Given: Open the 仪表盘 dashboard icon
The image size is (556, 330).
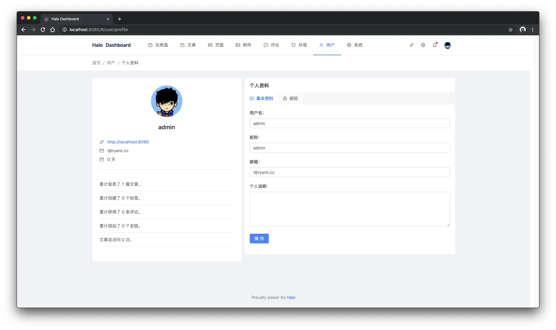Looking at the screenshot, I should pos(158,45).
